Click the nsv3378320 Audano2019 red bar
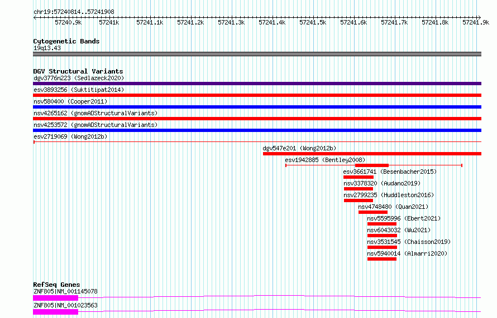The width and height of the screenshot is (497, 318). [x=359, y=189]
